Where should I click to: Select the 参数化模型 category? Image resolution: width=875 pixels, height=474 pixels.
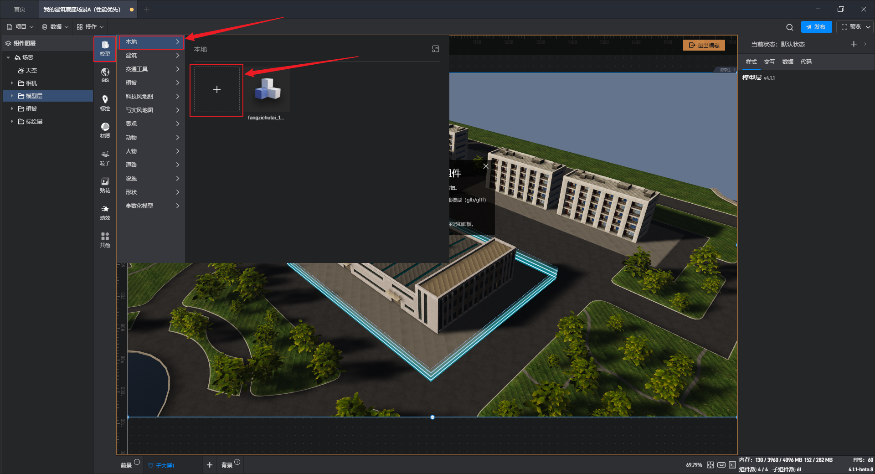152,206
